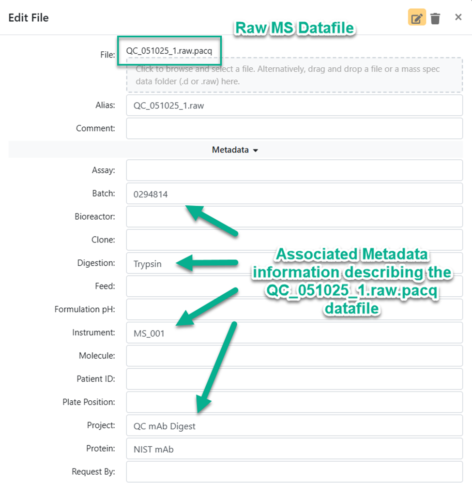
Task: Click the Feed input field
Action: (294, 286)
